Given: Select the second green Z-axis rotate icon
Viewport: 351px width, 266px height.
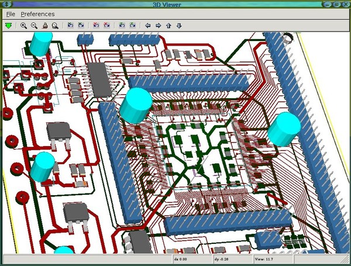Looking at the screenshot, I should point(133,26).
